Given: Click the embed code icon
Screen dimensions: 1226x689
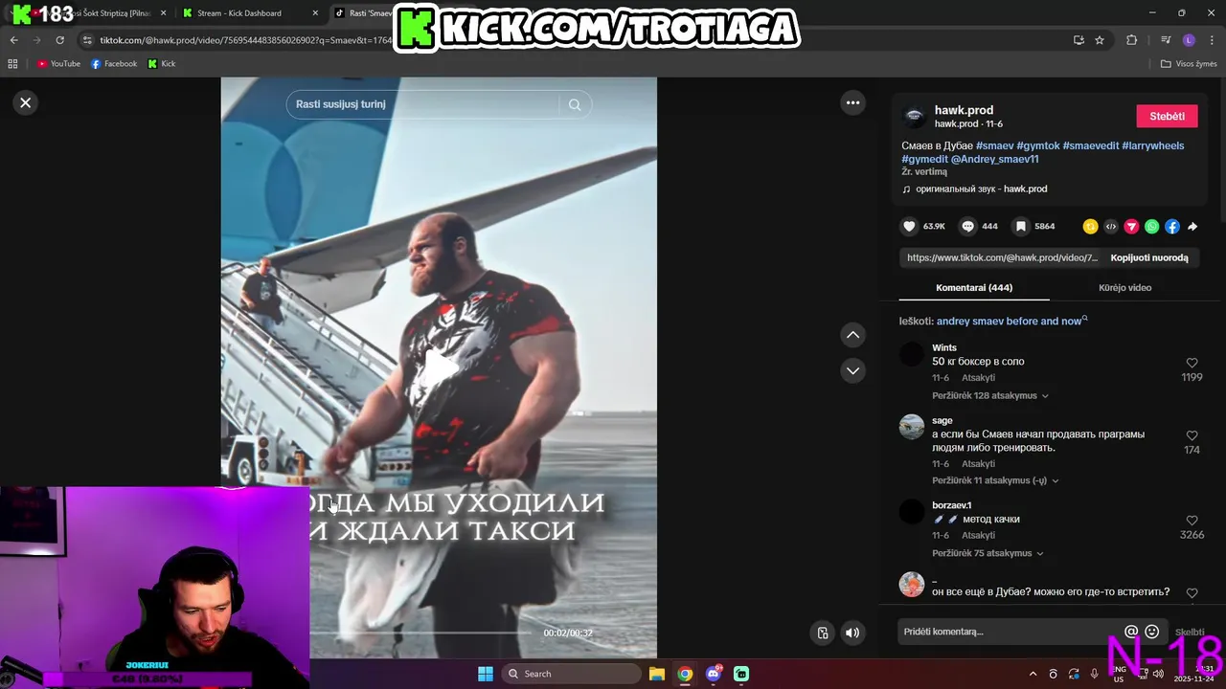Looking at the screenshot, I should click(1111, 227).
